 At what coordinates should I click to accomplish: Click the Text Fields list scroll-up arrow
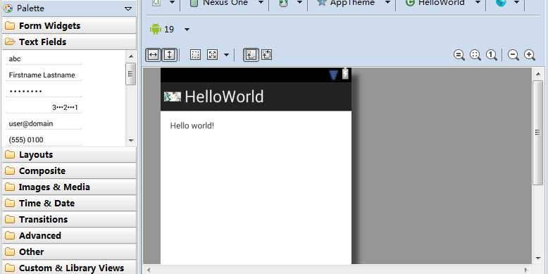[131, 56]
